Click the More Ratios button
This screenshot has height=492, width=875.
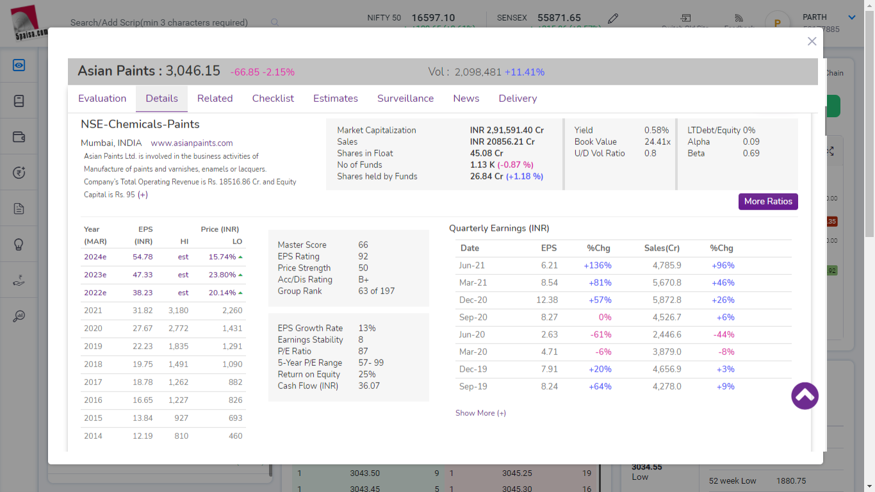768,201
